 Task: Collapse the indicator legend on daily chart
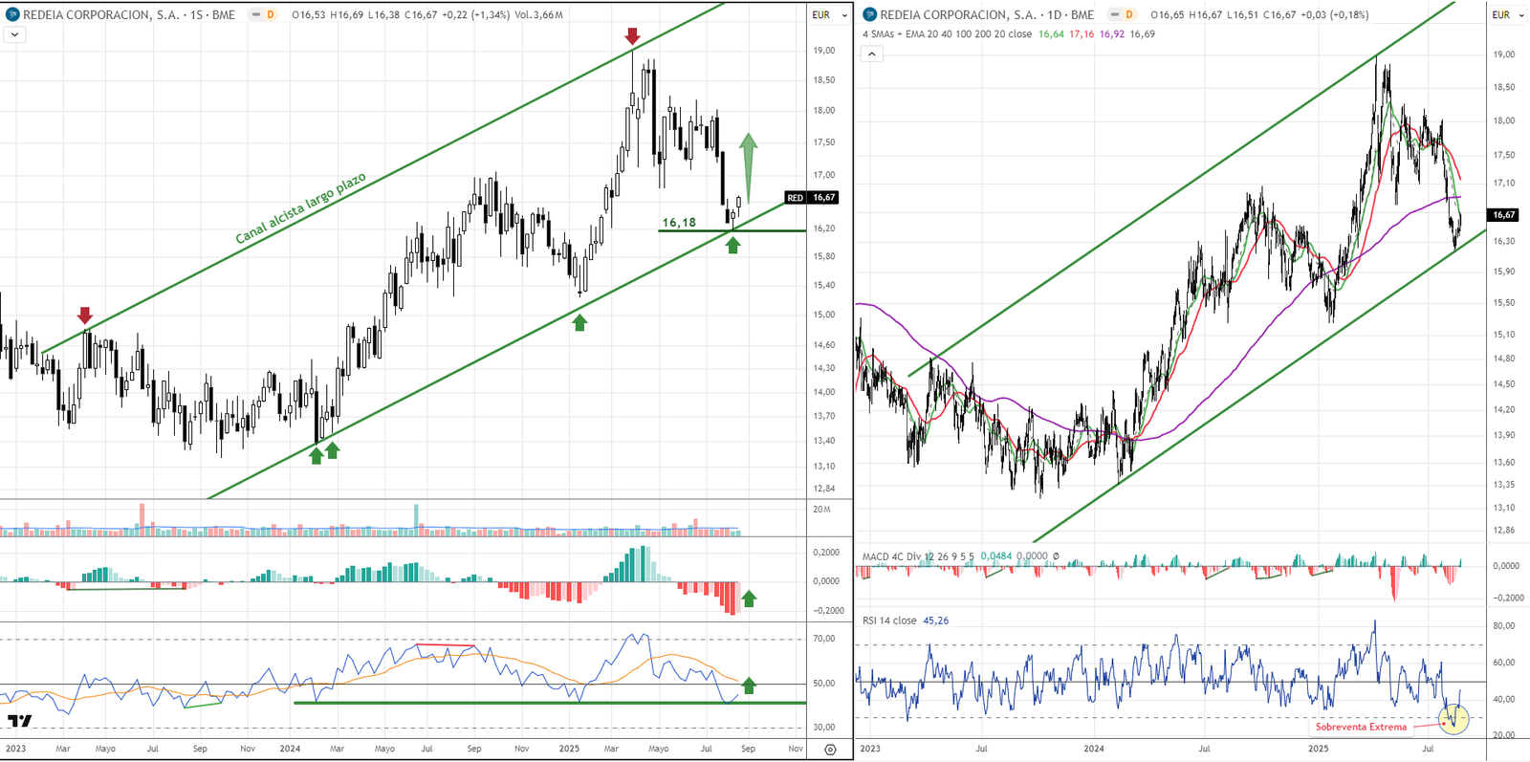click(872, 54)
